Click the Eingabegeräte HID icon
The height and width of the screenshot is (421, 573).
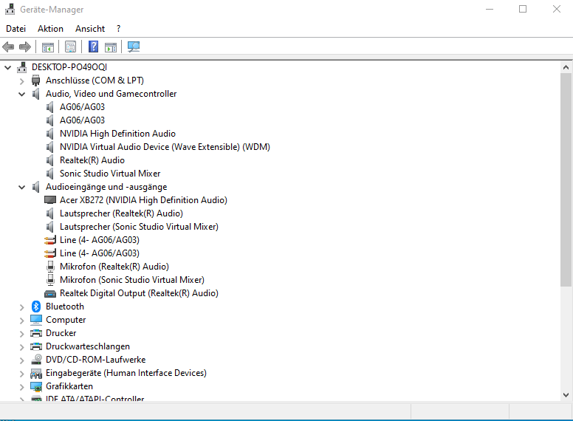pyautogui.click(x=36, y=373)
